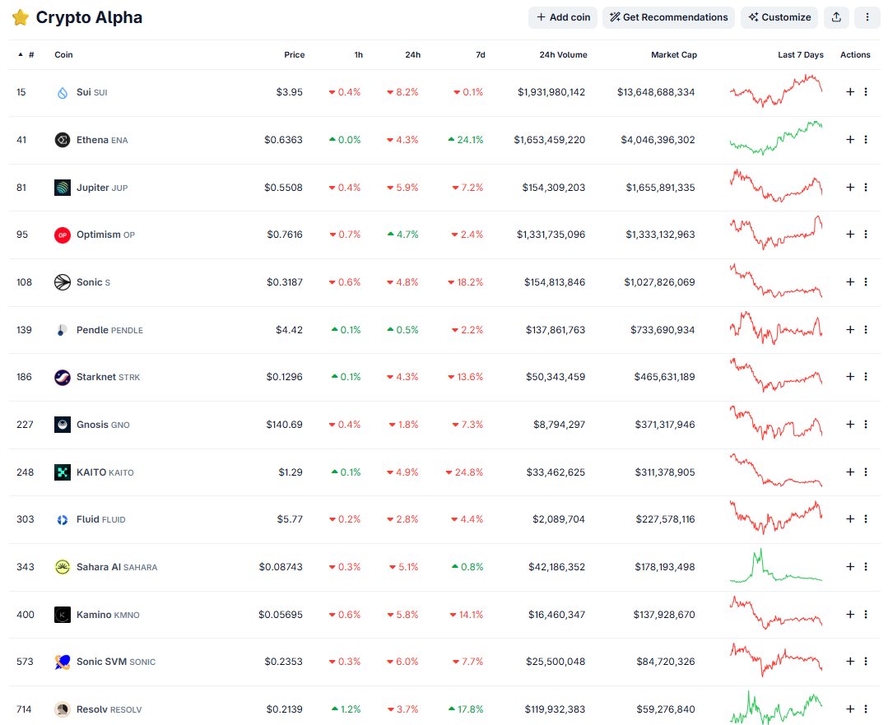Sort by the Price column header

pyautogui.click(x=294, y=55)
